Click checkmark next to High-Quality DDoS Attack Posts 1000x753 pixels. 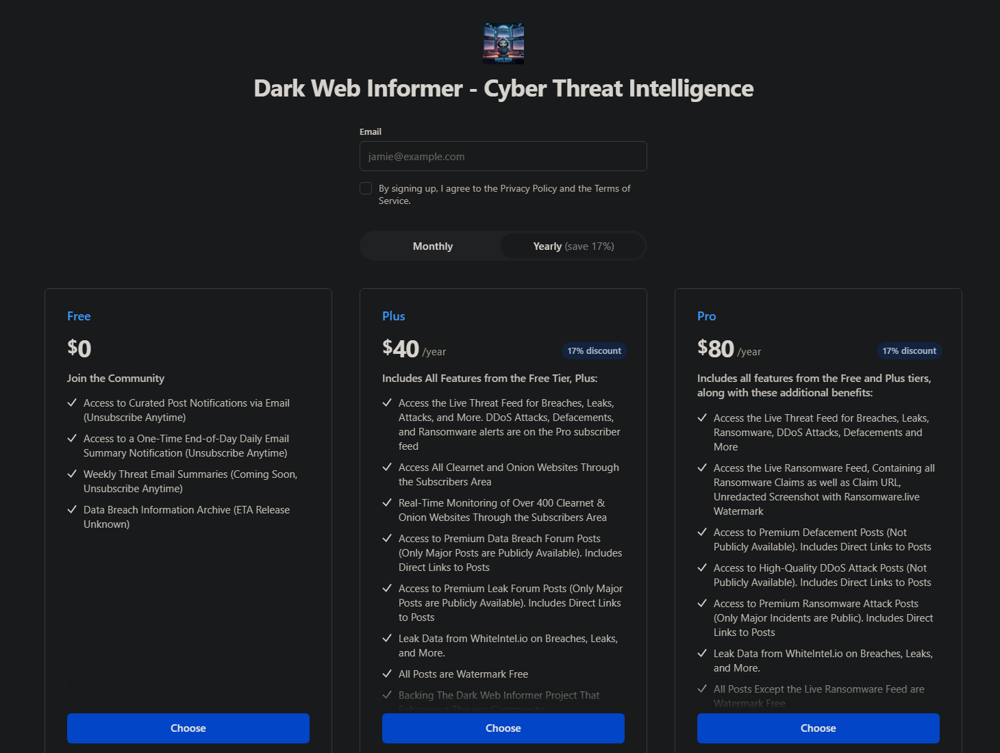702,567
